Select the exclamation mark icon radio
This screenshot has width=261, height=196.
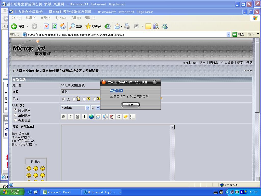pos(94,99)
